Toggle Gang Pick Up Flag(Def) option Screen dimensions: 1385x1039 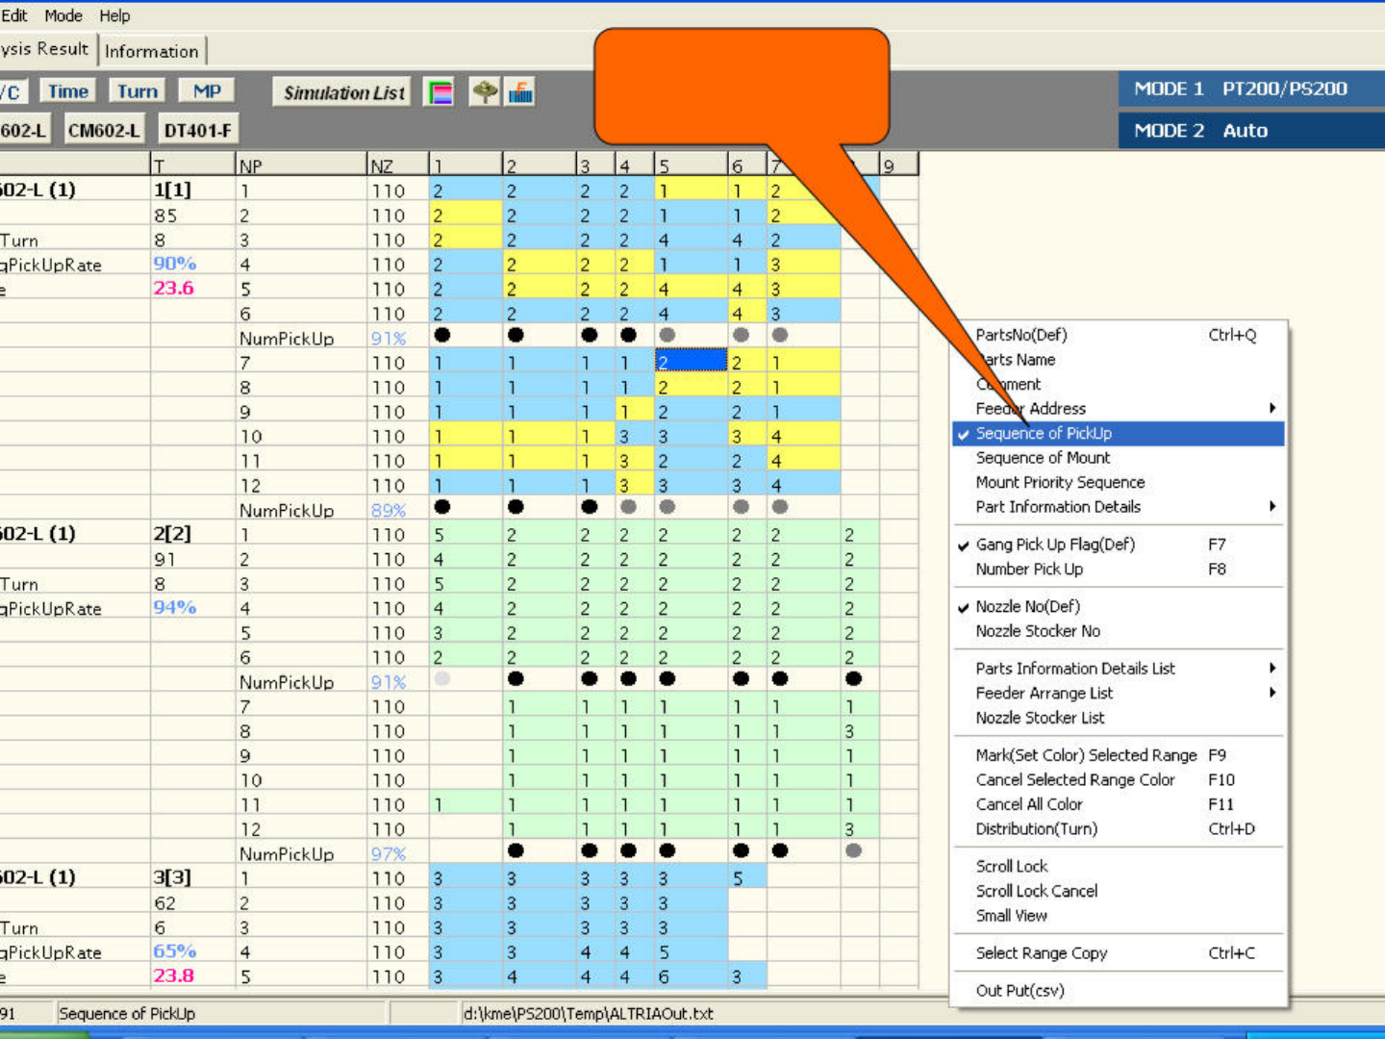pos(1055,545)
